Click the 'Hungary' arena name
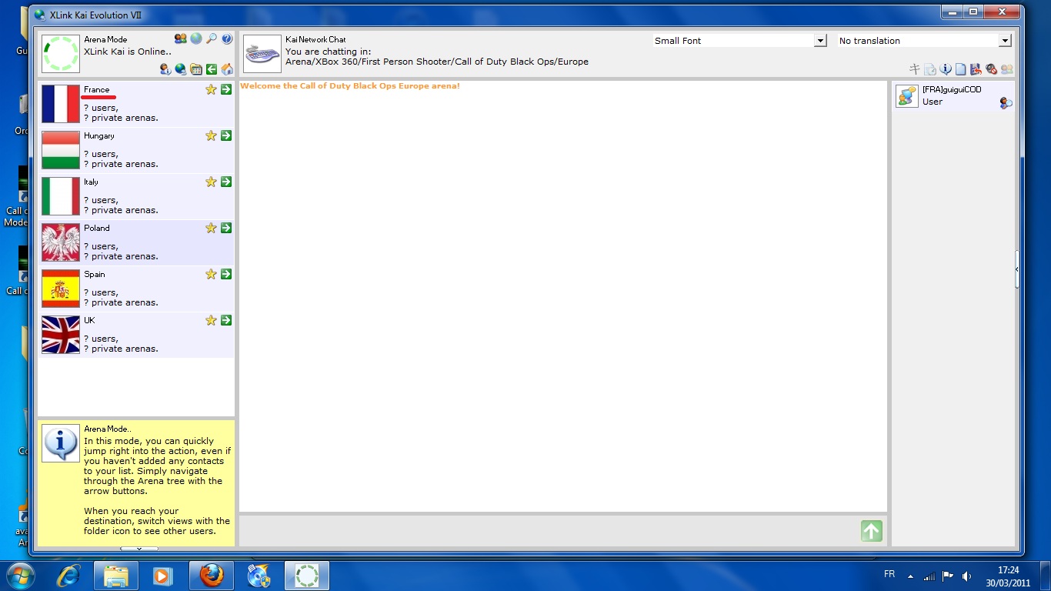 click(99, 136)
